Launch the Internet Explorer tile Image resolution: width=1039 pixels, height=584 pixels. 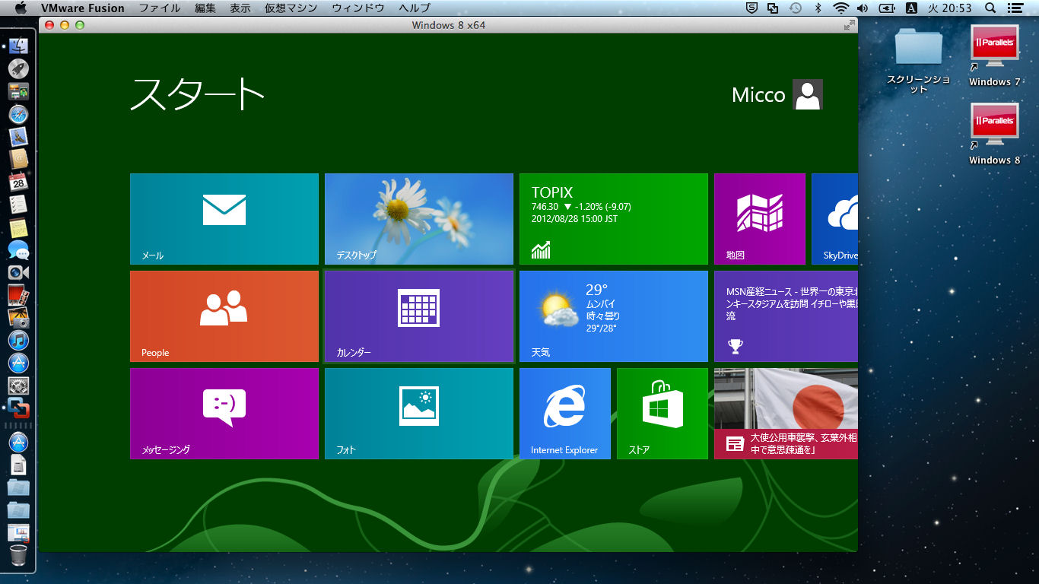565,414
